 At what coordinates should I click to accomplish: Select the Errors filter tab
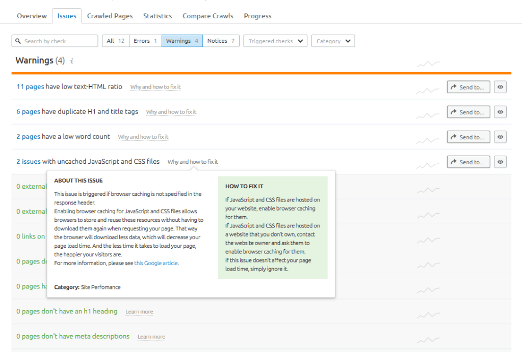pyautogui.click(x=145, y=41)
